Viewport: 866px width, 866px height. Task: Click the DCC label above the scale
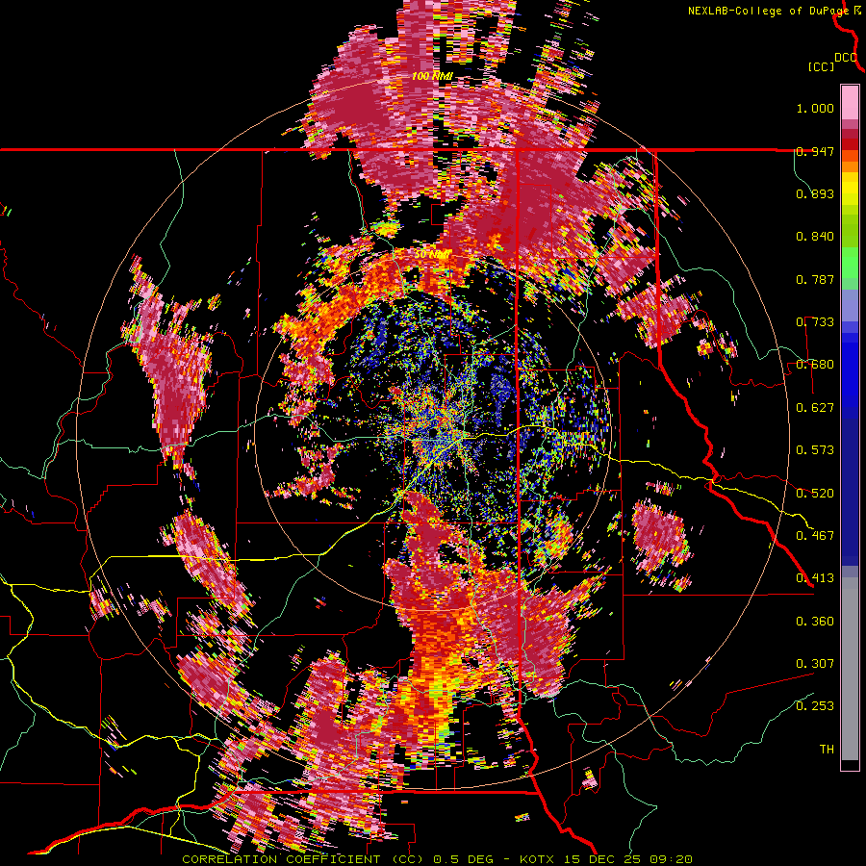point(846,58)
